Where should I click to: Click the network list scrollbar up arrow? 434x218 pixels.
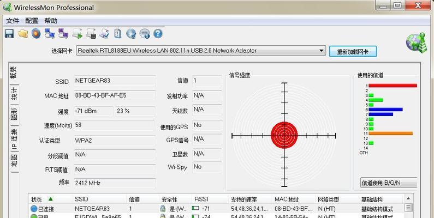(x=408, y=198)
